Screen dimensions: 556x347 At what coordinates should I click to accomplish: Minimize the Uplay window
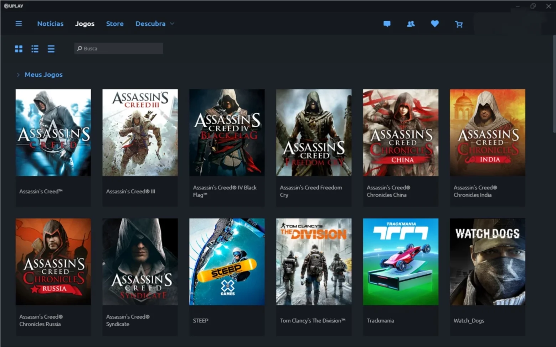tap(518, 6)
